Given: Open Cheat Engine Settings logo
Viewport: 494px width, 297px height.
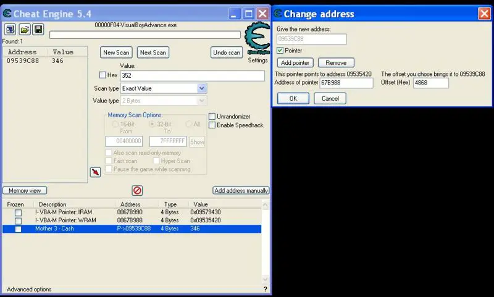Looking at the screenshot, I should [x=257, y=38].
